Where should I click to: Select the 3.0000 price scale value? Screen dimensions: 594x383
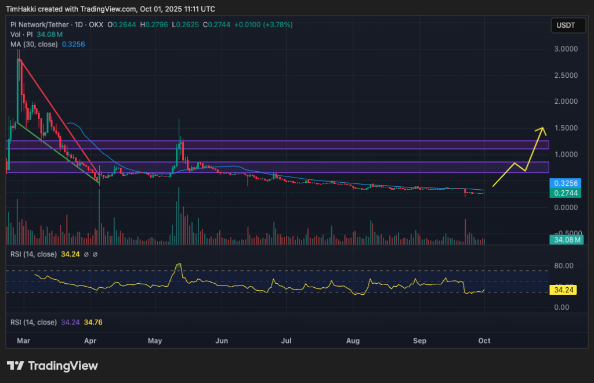[566, 50]
